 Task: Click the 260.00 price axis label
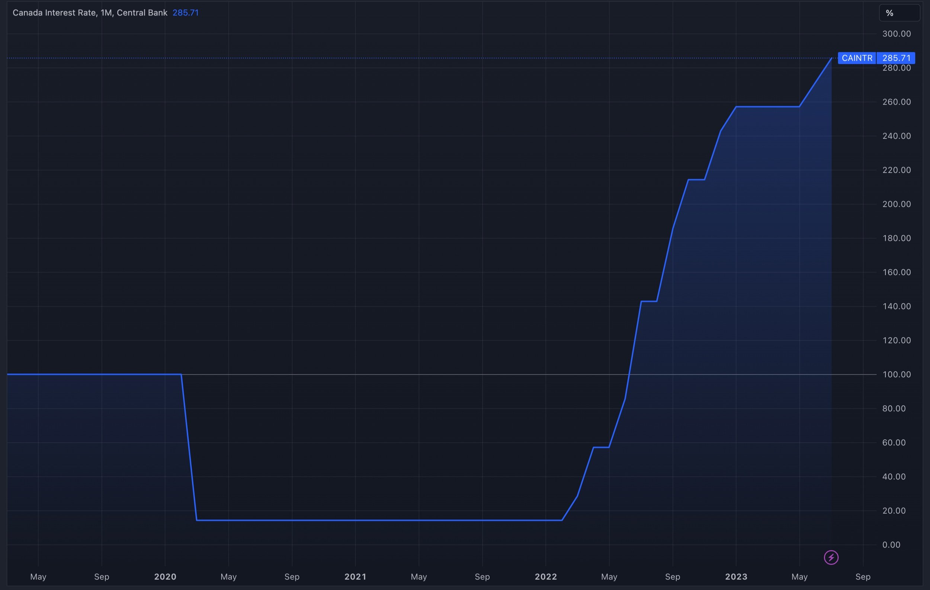click(897, 102)
